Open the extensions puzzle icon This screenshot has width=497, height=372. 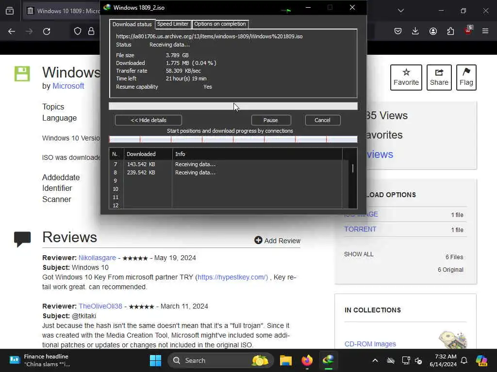pos(450,31)
